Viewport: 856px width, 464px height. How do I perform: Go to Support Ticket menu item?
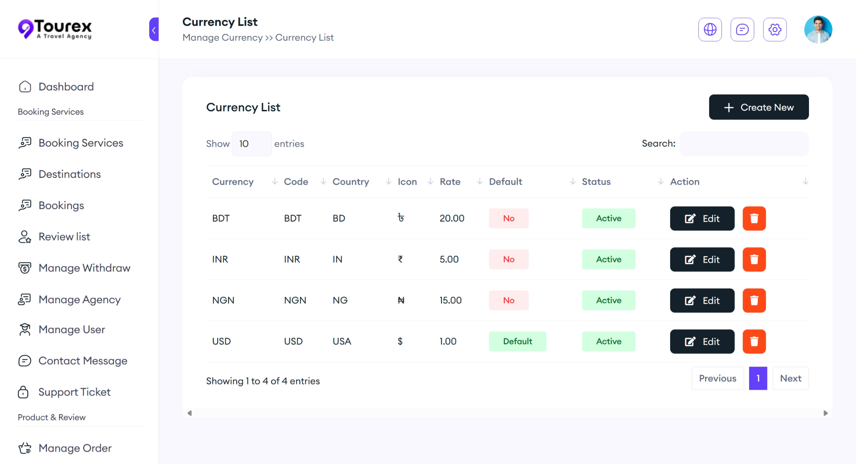(74, 392)
